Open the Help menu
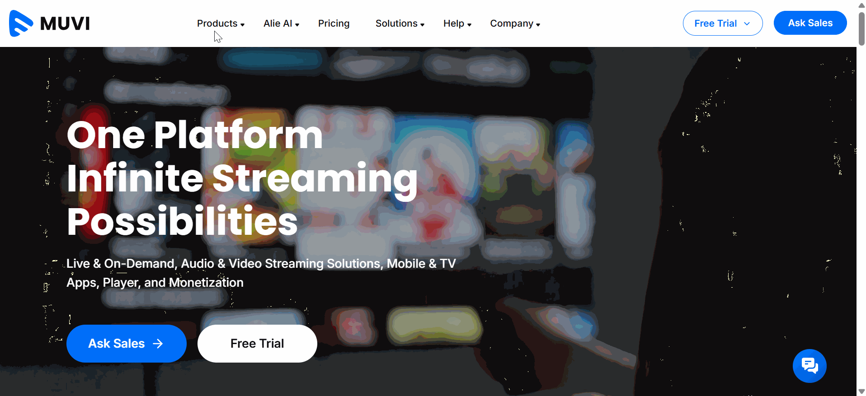 pos(457,23)
